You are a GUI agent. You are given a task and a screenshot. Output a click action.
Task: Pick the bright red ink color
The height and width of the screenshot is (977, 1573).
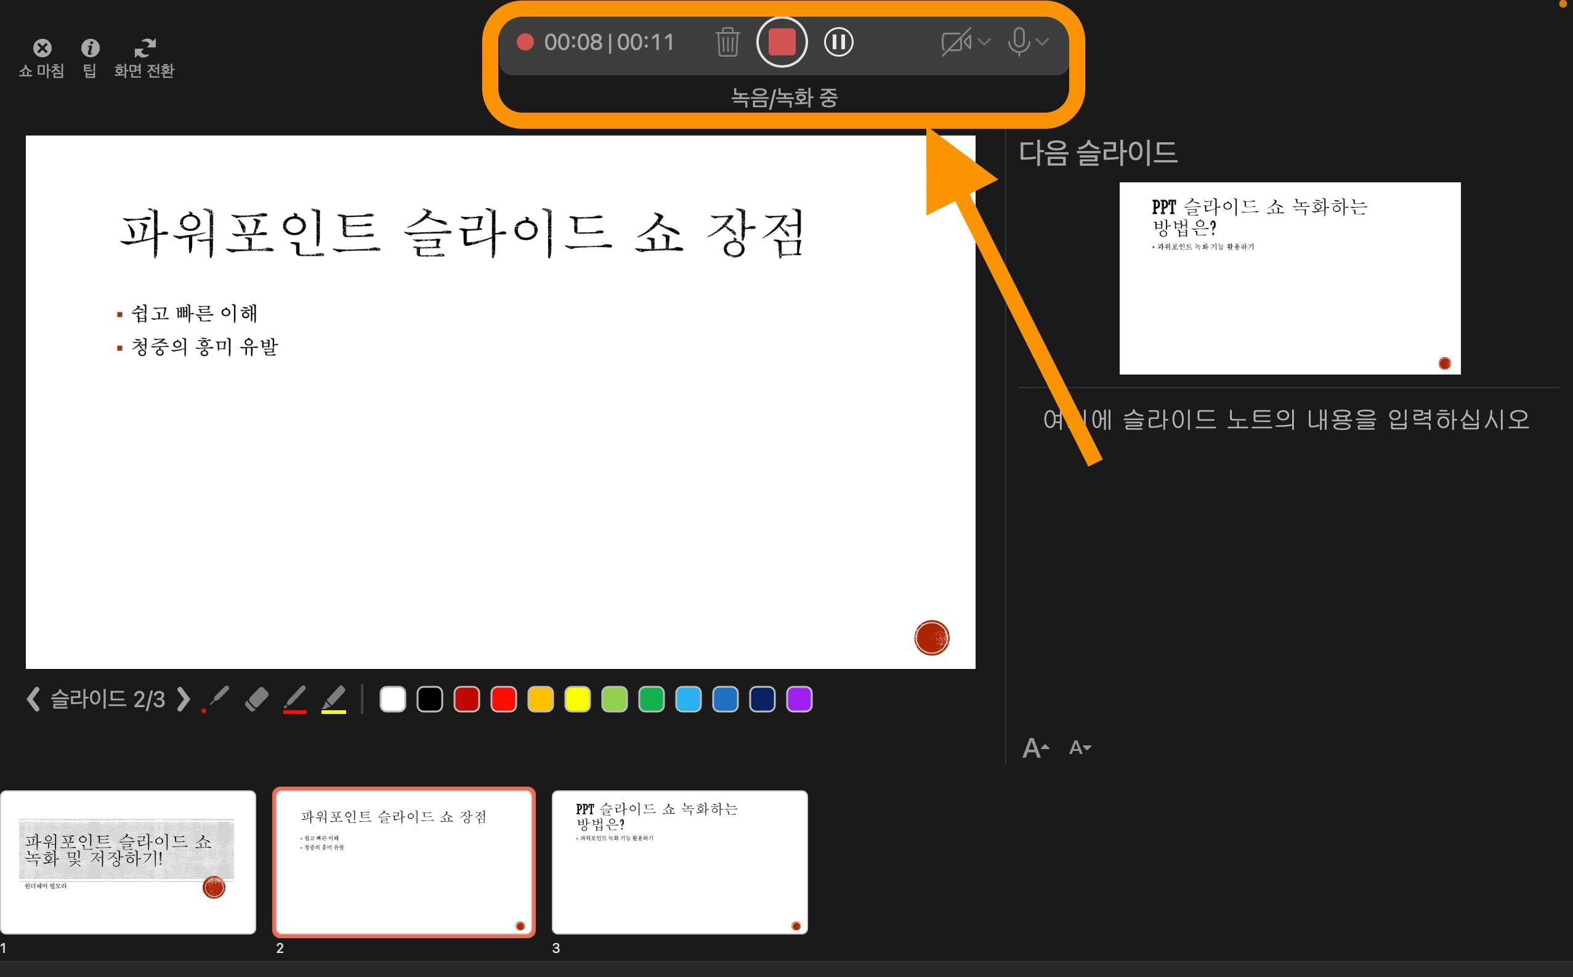(x=504, y=699)
